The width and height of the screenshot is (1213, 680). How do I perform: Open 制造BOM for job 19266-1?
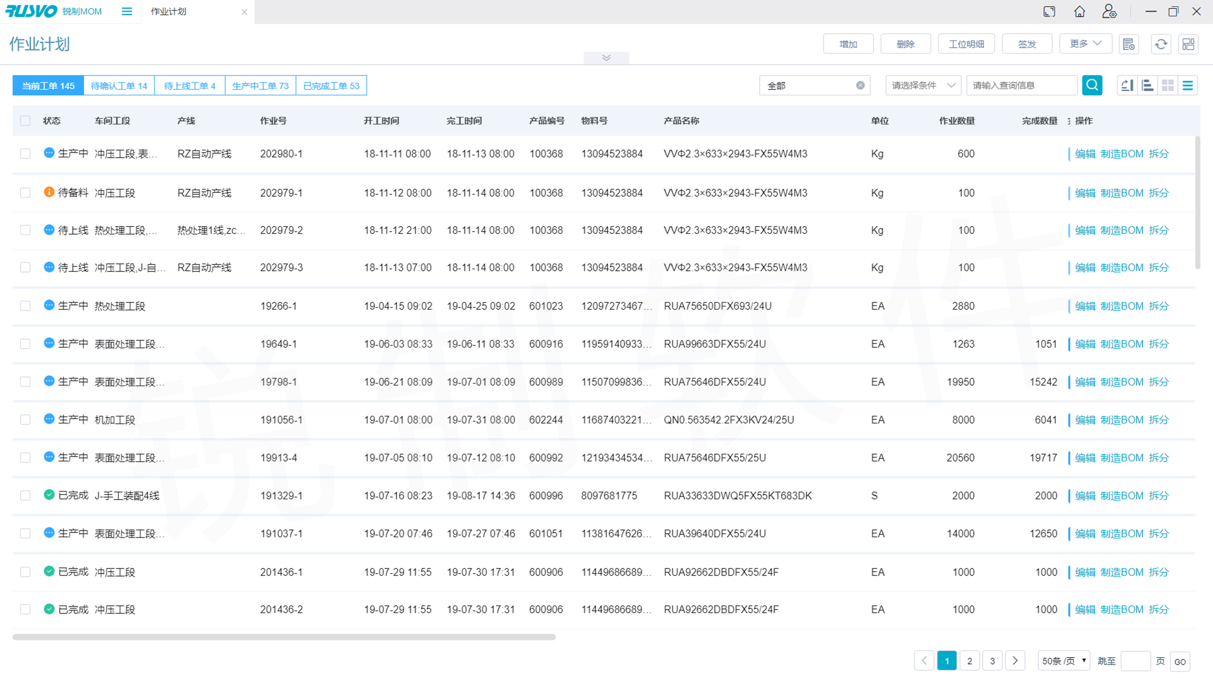[1122, 306]
